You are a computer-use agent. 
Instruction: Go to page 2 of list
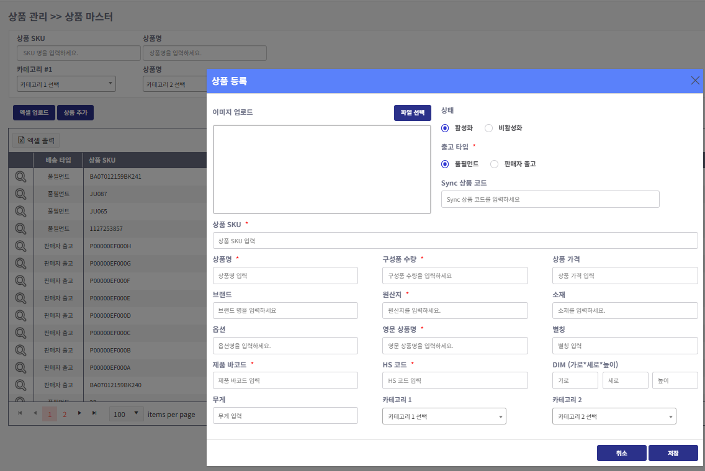[65, 414]
